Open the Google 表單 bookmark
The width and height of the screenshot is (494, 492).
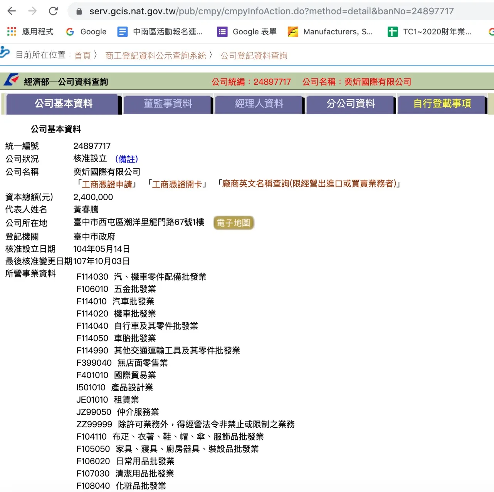[247, 32]
